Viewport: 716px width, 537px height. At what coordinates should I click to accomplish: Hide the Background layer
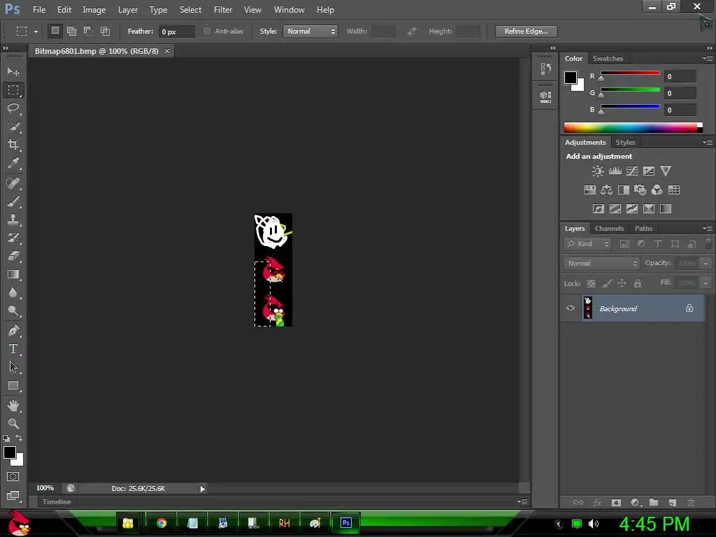click(571, 308)
